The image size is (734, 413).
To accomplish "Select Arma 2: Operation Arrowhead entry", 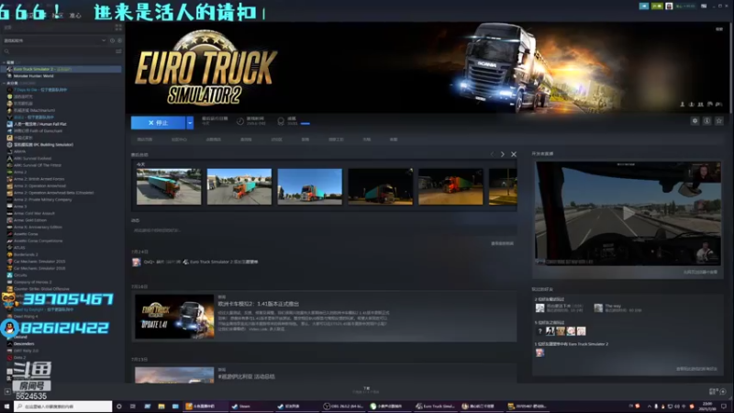I will (x=61, y=186).
